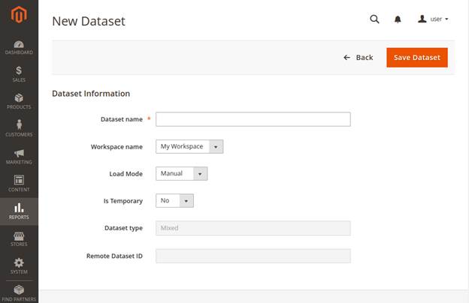The image size is (469, 303).
Task: Click the Save Dataset button
Action: (x=417, y=58)
